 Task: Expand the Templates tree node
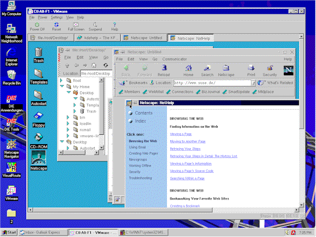click(75, 105)
